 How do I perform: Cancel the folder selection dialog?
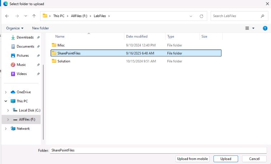point(254,159)
